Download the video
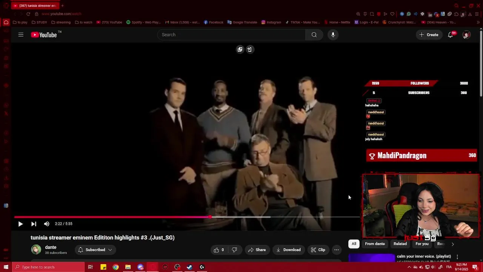This screenshot has height=272, width=483. 288,250
